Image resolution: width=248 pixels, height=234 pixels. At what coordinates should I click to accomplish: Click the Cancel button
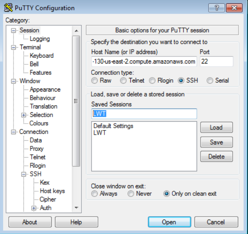tap(216, 222)
